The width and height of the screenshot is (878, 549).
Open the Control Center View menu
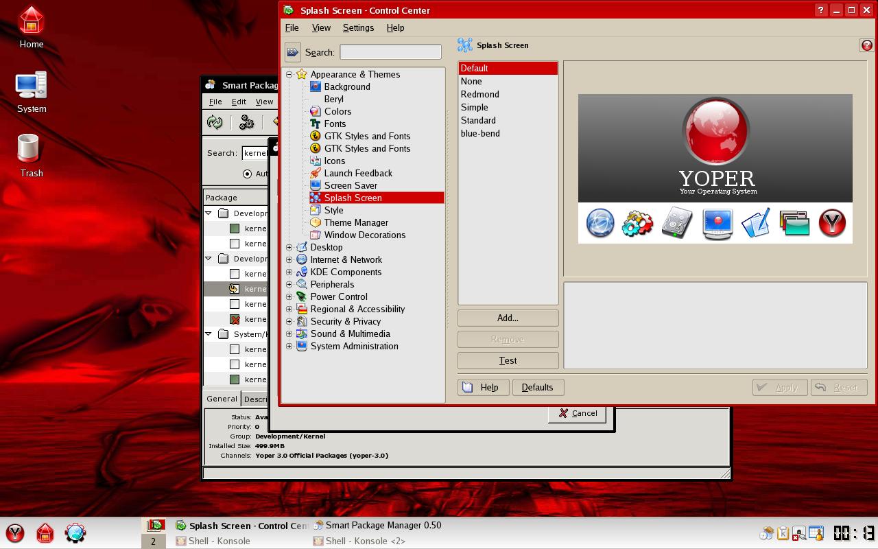pyautogui.click(x=321, y=27)
